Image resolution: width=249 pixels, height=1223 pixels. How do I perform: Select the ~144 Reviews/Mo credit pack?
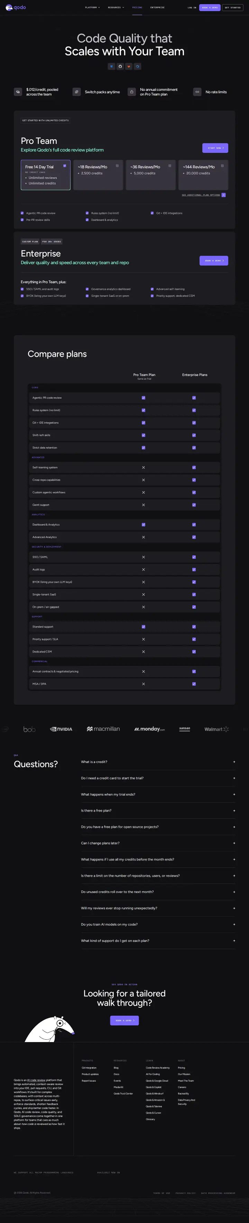(x=203, y=175)
